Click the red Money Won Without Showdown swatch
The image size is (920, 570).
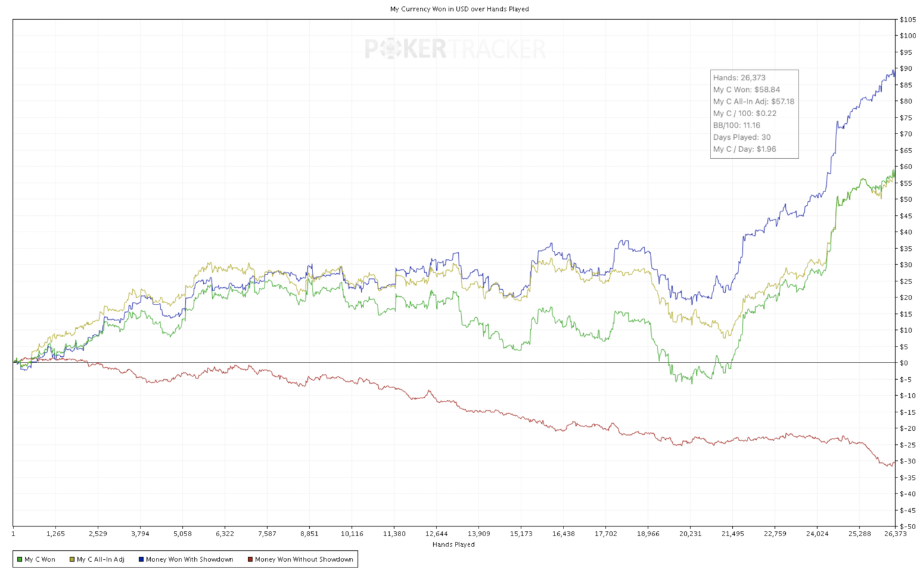(x=250, y=559)
